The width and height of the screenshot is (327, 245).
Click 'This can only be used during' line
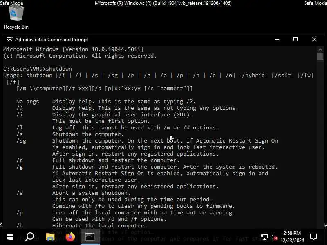coord(132,200)
